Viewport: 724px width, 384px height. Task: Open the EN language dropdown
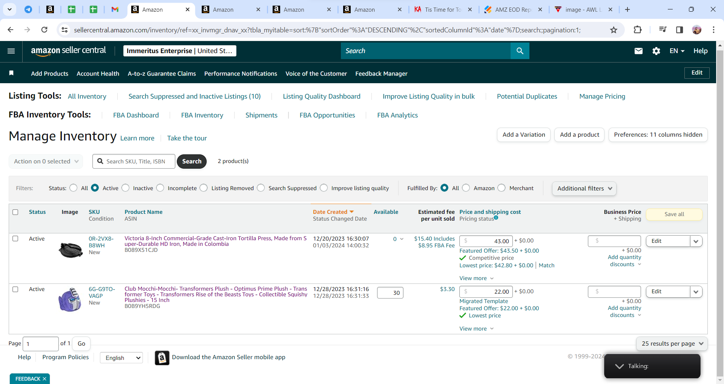677,51
